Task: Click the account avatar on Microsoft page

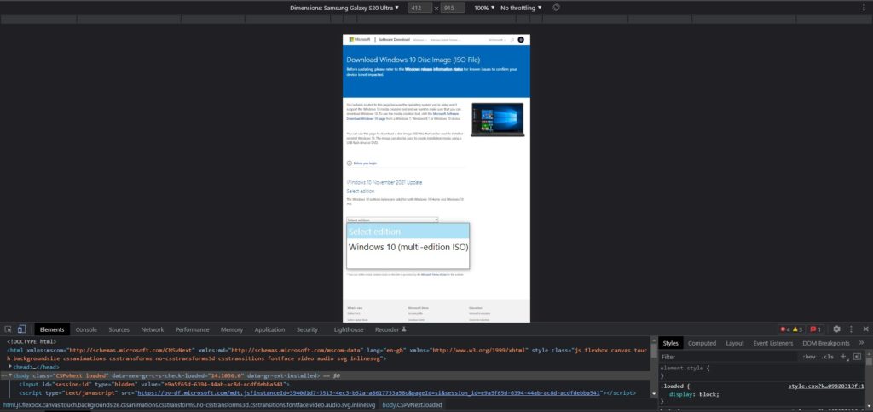Action: tap(521, 40)
